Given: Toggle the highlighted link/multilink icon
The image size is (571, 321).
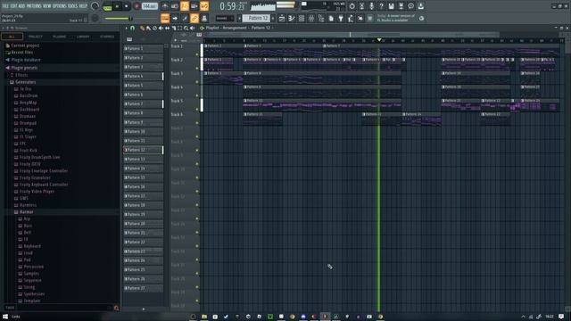Looking at the screenshot, I should pyautogui.click(x=194, y=18).
